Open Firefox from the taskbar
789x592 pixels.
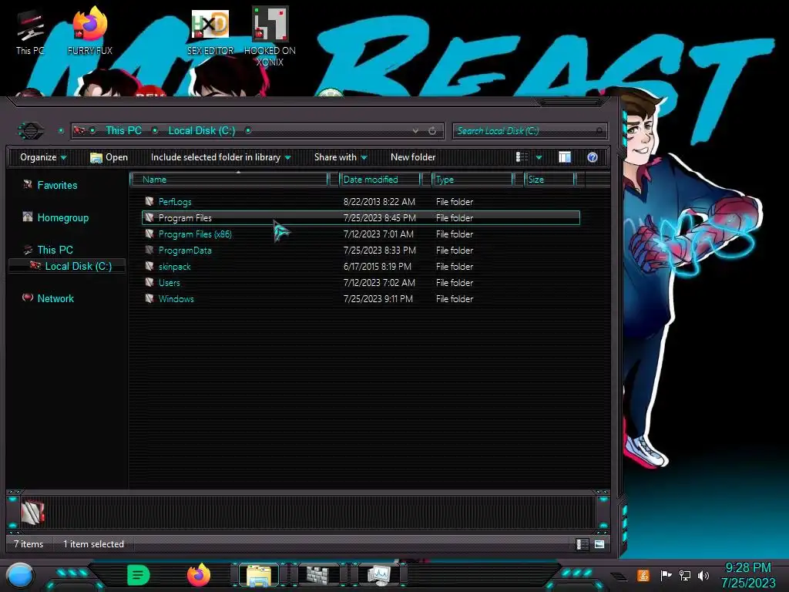point(199,575)
